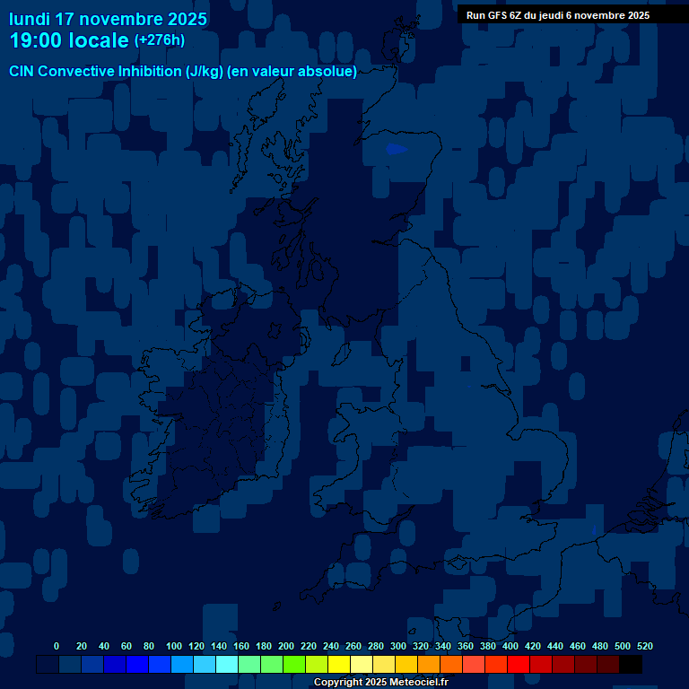The image size is (689, 689).
Task: Select the black swatch between 500 and 520
Action: 631,664
